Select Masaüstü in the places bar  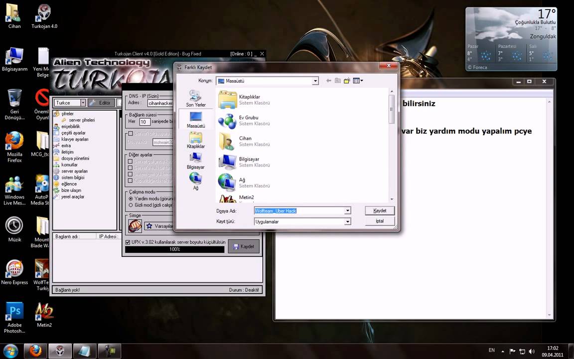(x=195, y=120)
